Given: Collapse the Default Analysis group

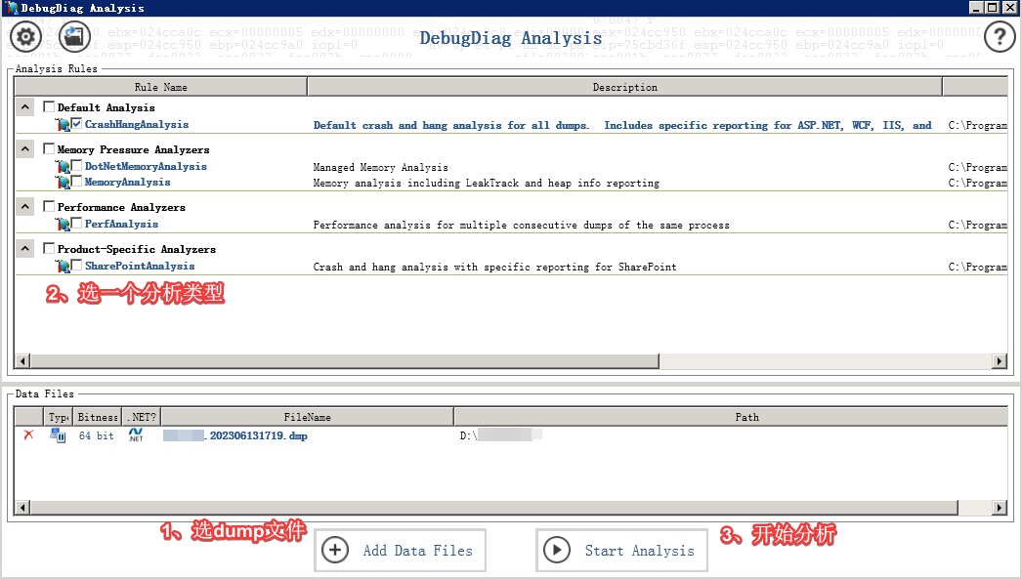Looking at the screenshot, I should click(x=24, y=106).
